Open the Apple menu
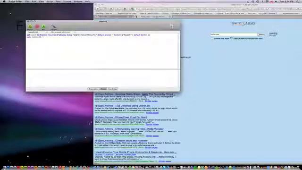 [x=4, y=1]
